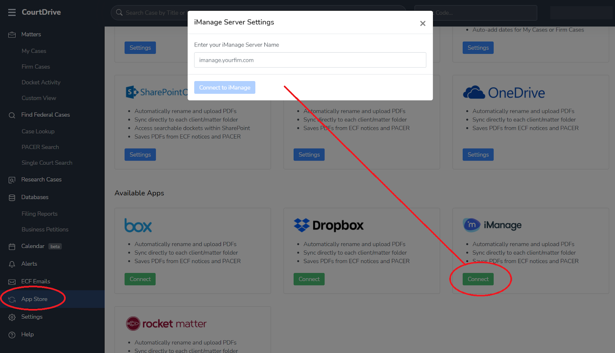Click the Find Federal Cases magnifier icon
The image size is (615, 353).
click(12, 115)
